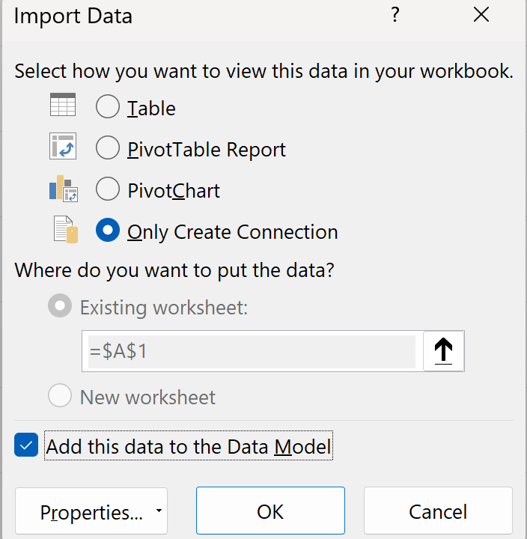This screenshot has height=539, width=527.
Task: Toggle Add this data to the Data Model
Action: [26, 447]
